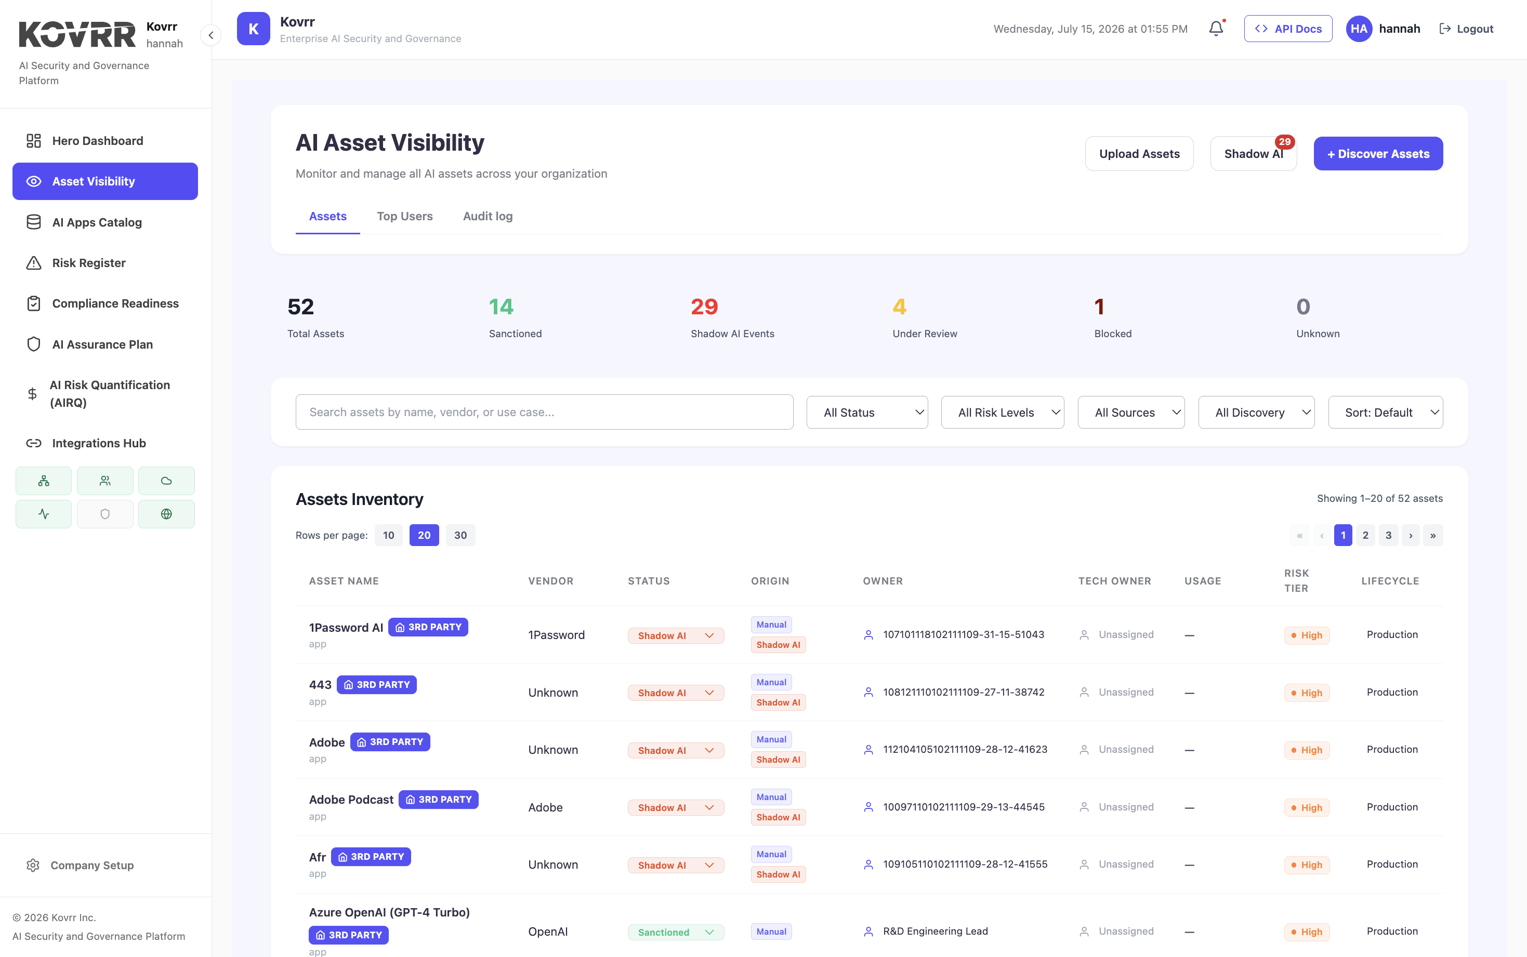1527x957 pixels.
Task: Open the All Status filter dropdown
Action: coord(867,413)
